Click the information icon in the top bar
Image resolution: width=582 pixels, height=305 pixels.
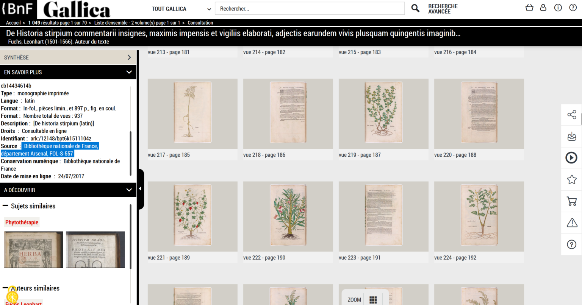tap(558, 7)
